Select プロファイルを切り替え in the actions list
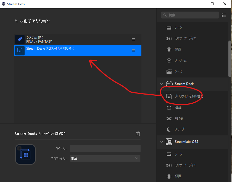Image resolution: width=232 pixels, height=182 pixels. click(192, 96)
